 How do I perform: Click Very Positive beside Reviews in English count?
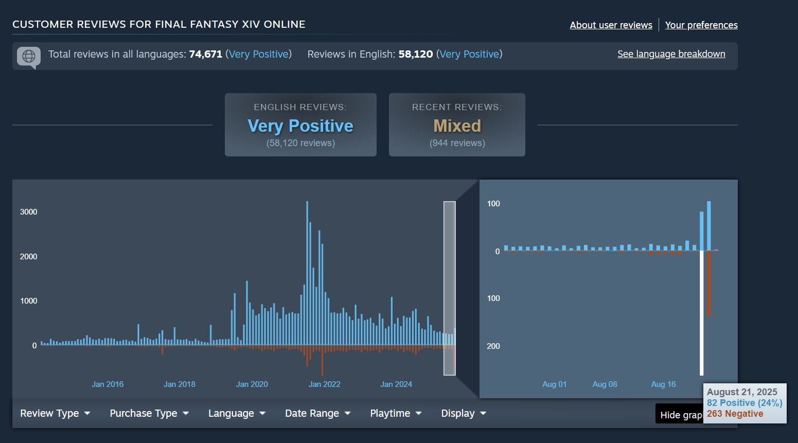[469, 54]
